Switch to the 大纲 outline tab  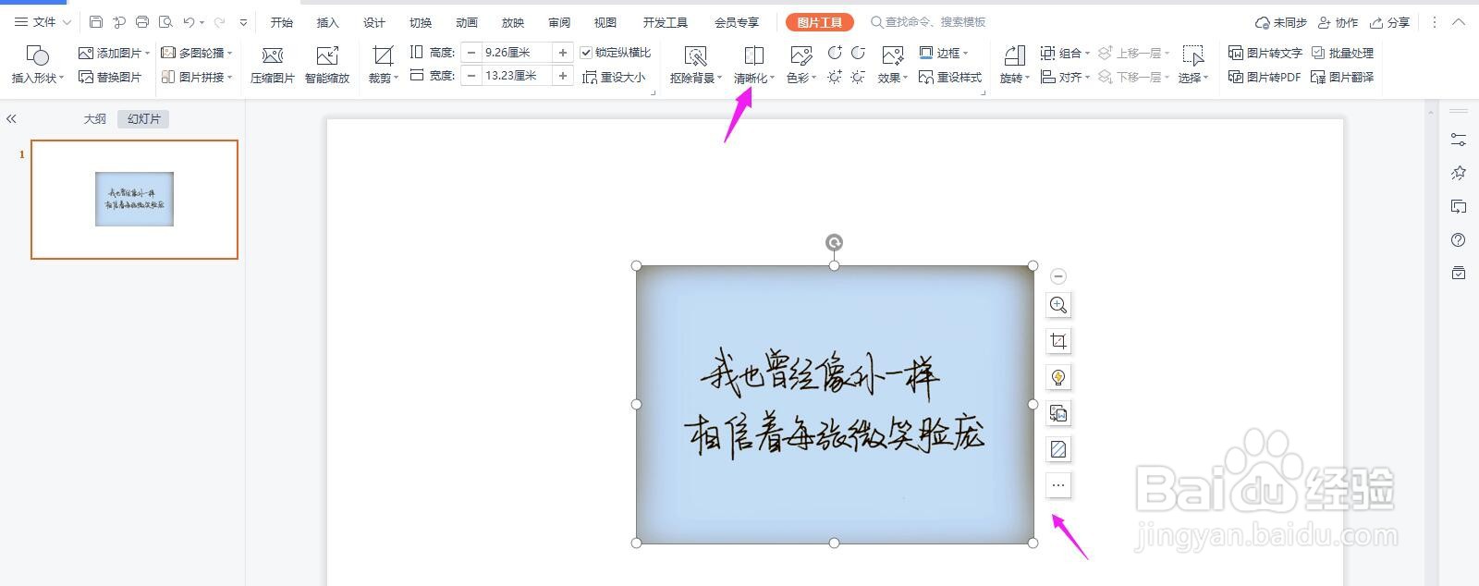95,118
